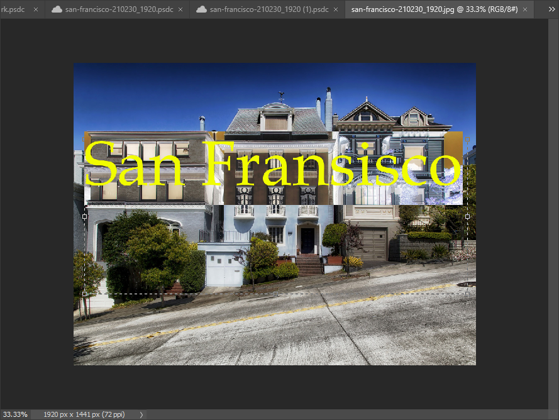Open the status bar options arrow
The height and width of the screenshot is (420, 559).
click(141, 414)
